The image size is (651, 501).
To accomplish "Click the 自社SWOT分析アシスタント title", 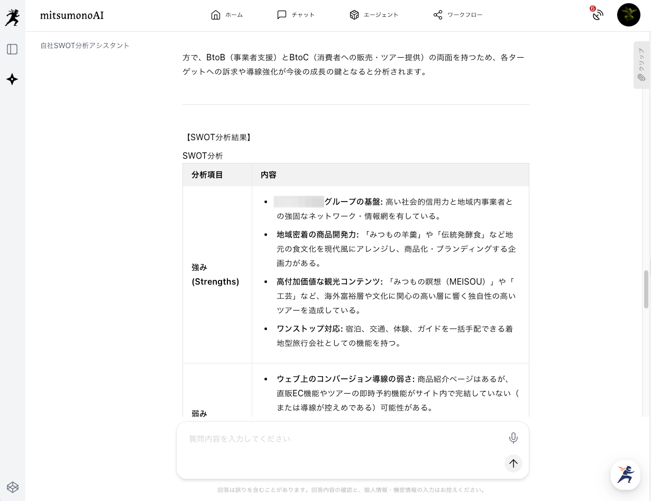I will click(x=85, y=45).
